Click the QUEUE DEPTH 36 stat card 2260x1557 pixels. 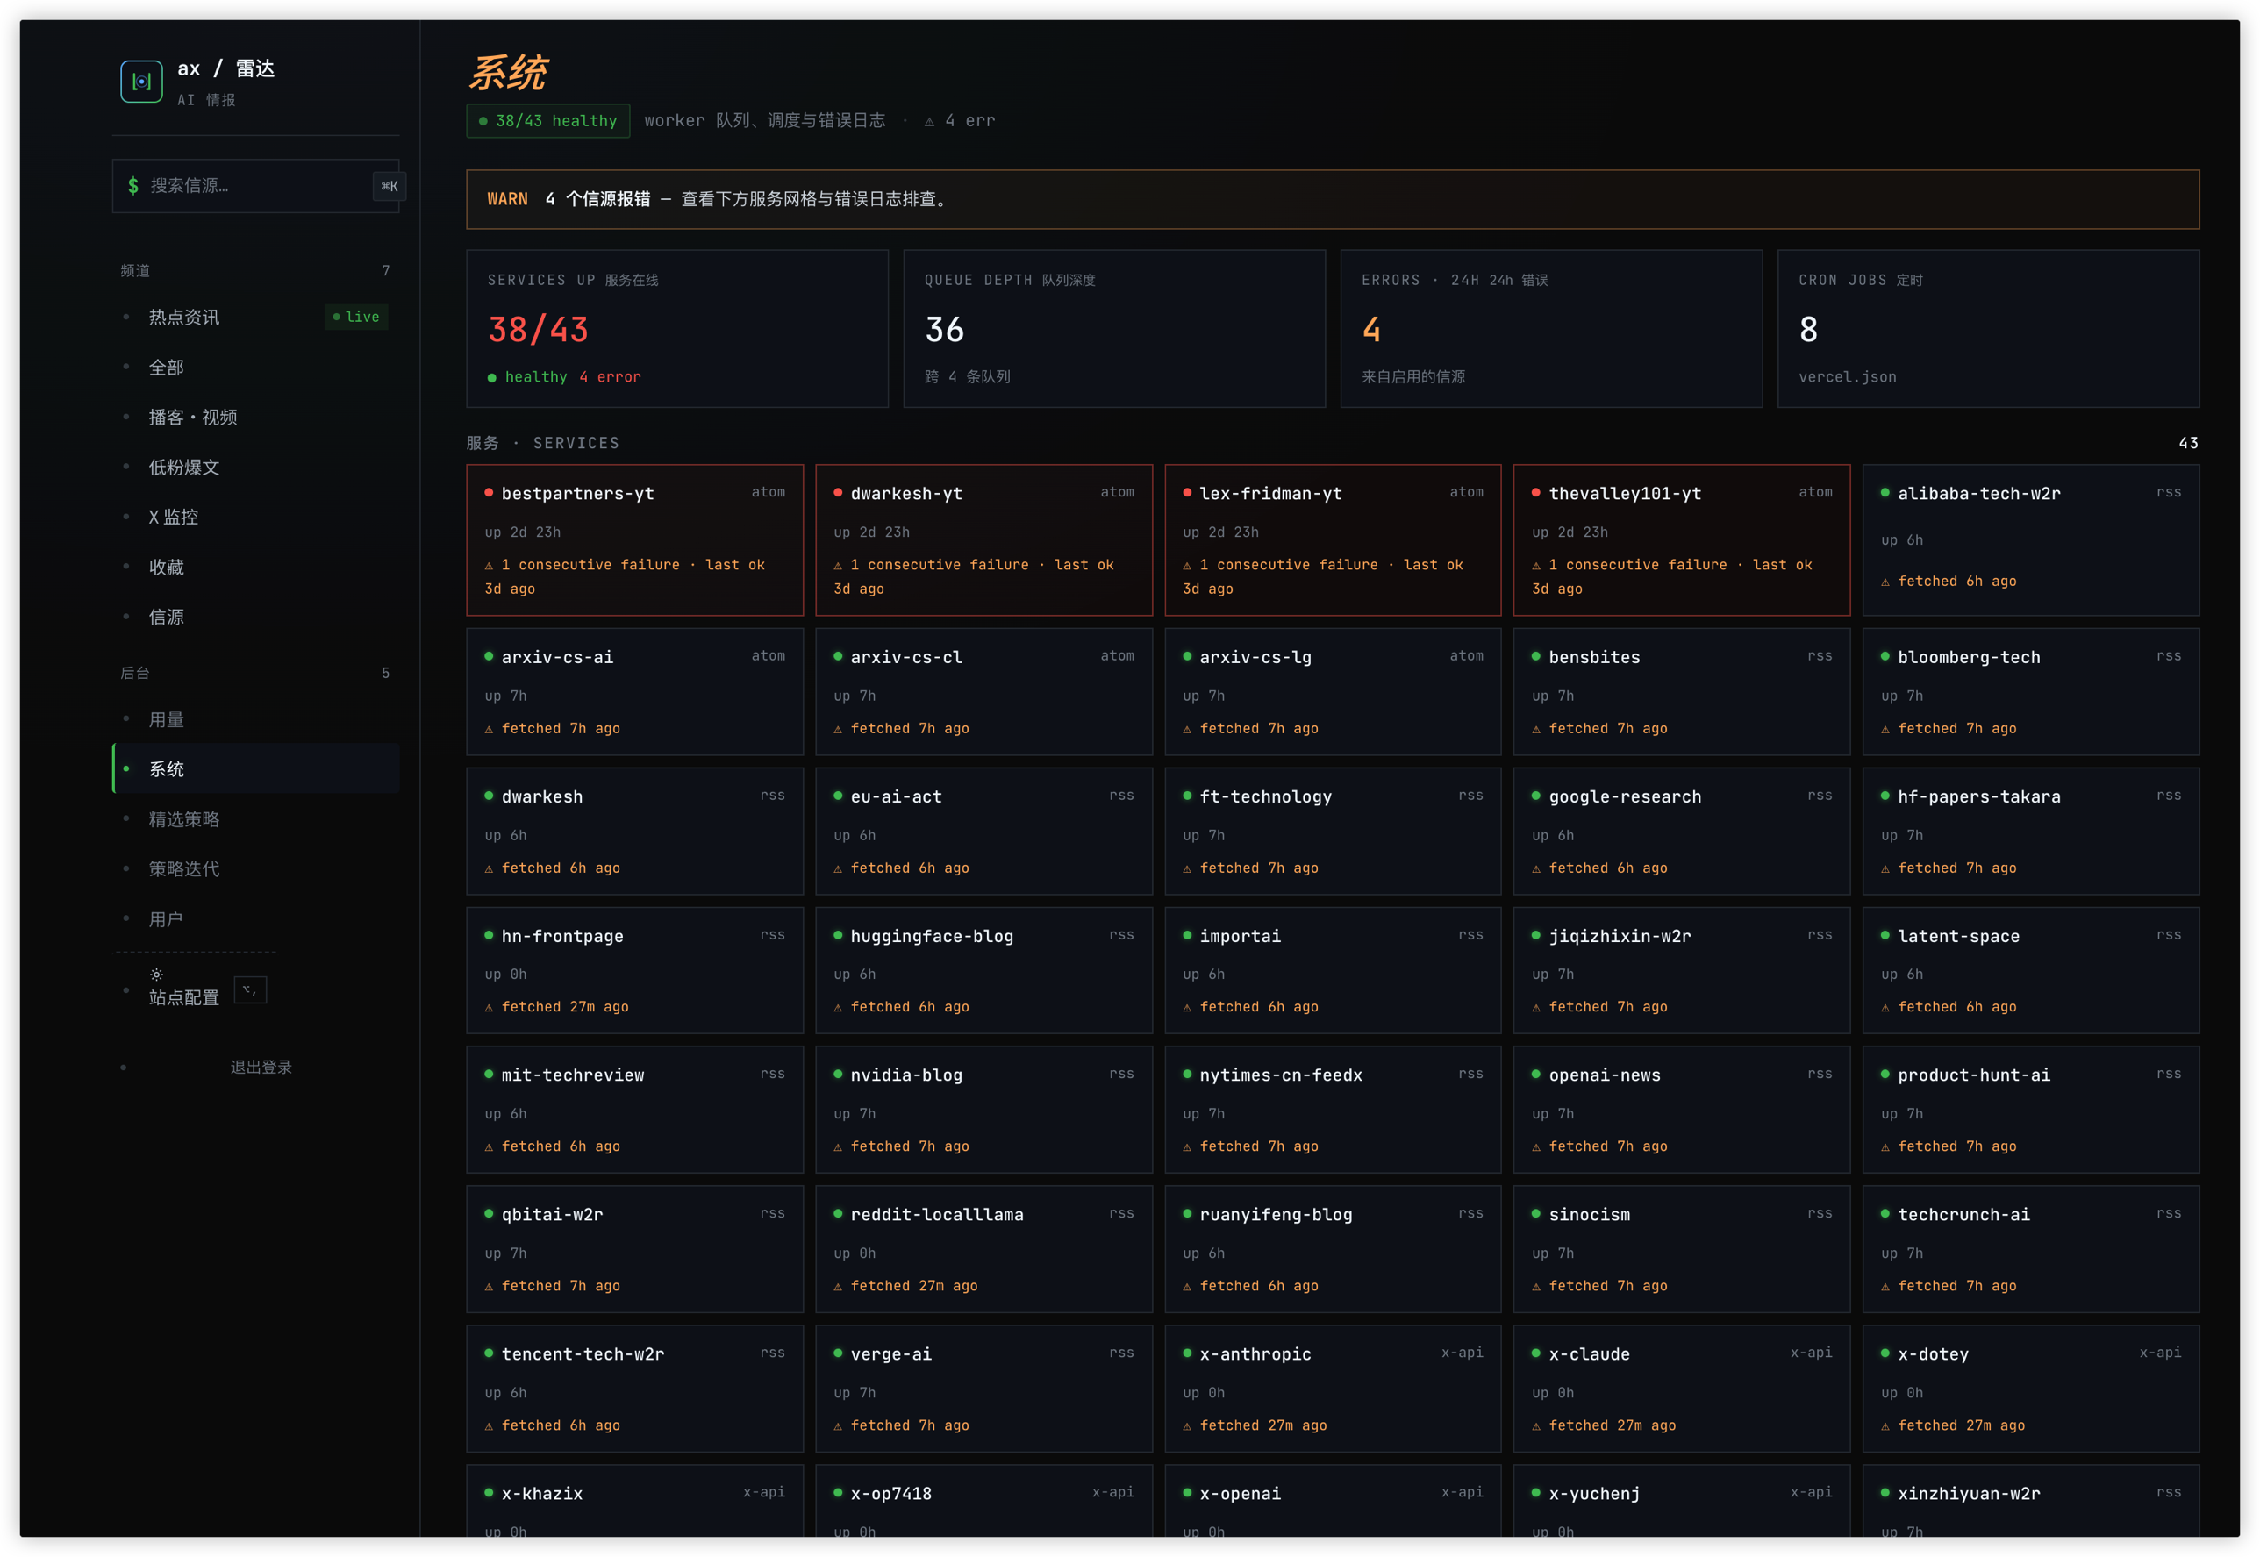[1113, 329]
